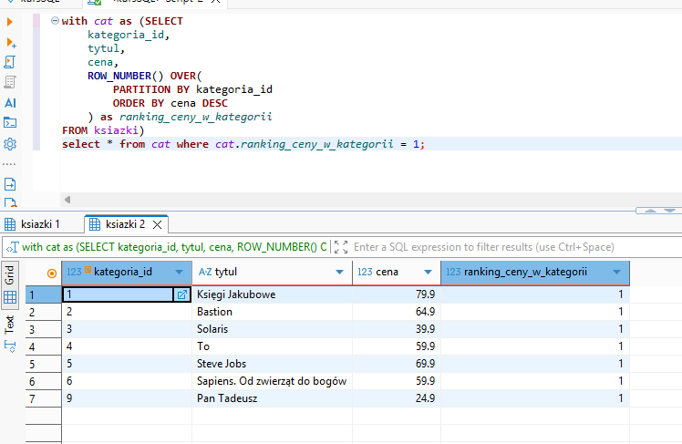Expand the cena column dropdown arrow
The width and height of the screenshot is (682, 444).
click(x=429, y=272)
